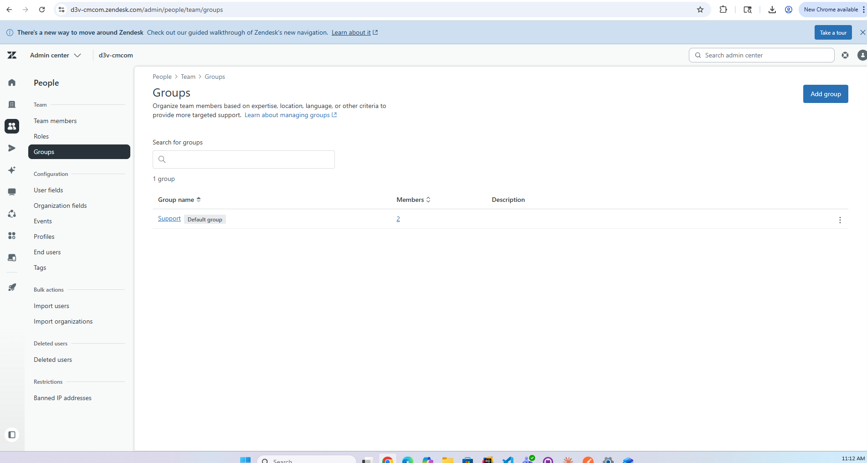The width and height of the screenshot is (867, 463).
Task: Open the Account building icon in sidebar
Action: pyautogui.click(x=12, y=104)
